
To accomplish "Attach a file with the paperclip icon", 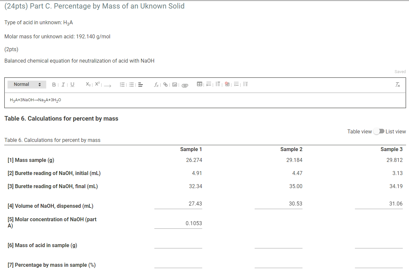I will point(185,85).
